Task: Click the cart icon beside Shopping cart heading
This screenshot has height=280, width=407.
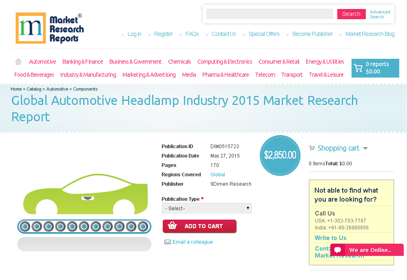Action: [312, 148]
